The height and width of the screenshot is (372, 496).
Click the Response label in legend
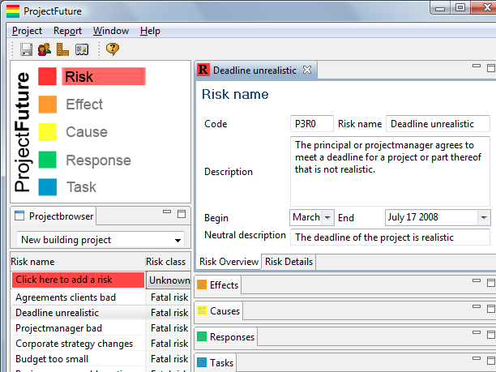coord(98,160)
